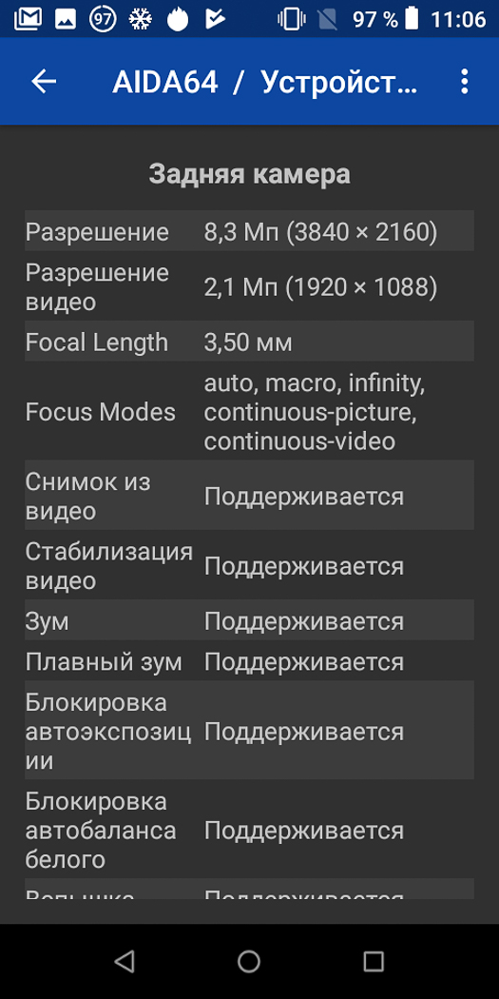Open recent apps square button

(x=374, y=961)
